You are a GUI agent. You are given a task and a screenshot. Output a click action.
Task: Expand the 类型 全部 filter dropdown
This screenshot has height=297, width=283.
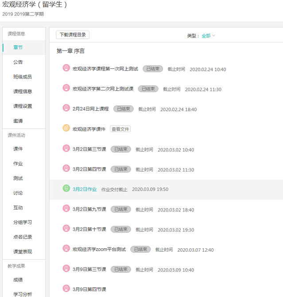coord(208,35)
